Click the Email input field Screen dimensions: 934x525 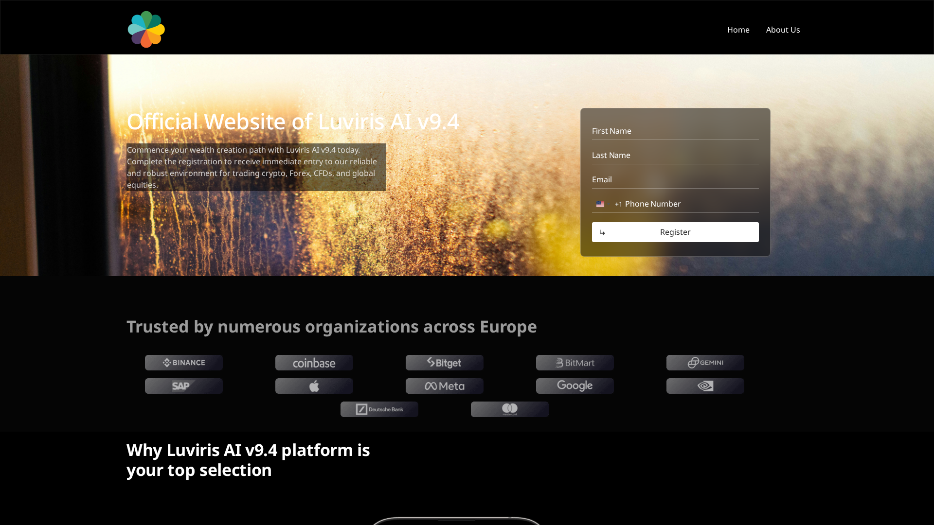pyautogui.click(x=675, y=179)
